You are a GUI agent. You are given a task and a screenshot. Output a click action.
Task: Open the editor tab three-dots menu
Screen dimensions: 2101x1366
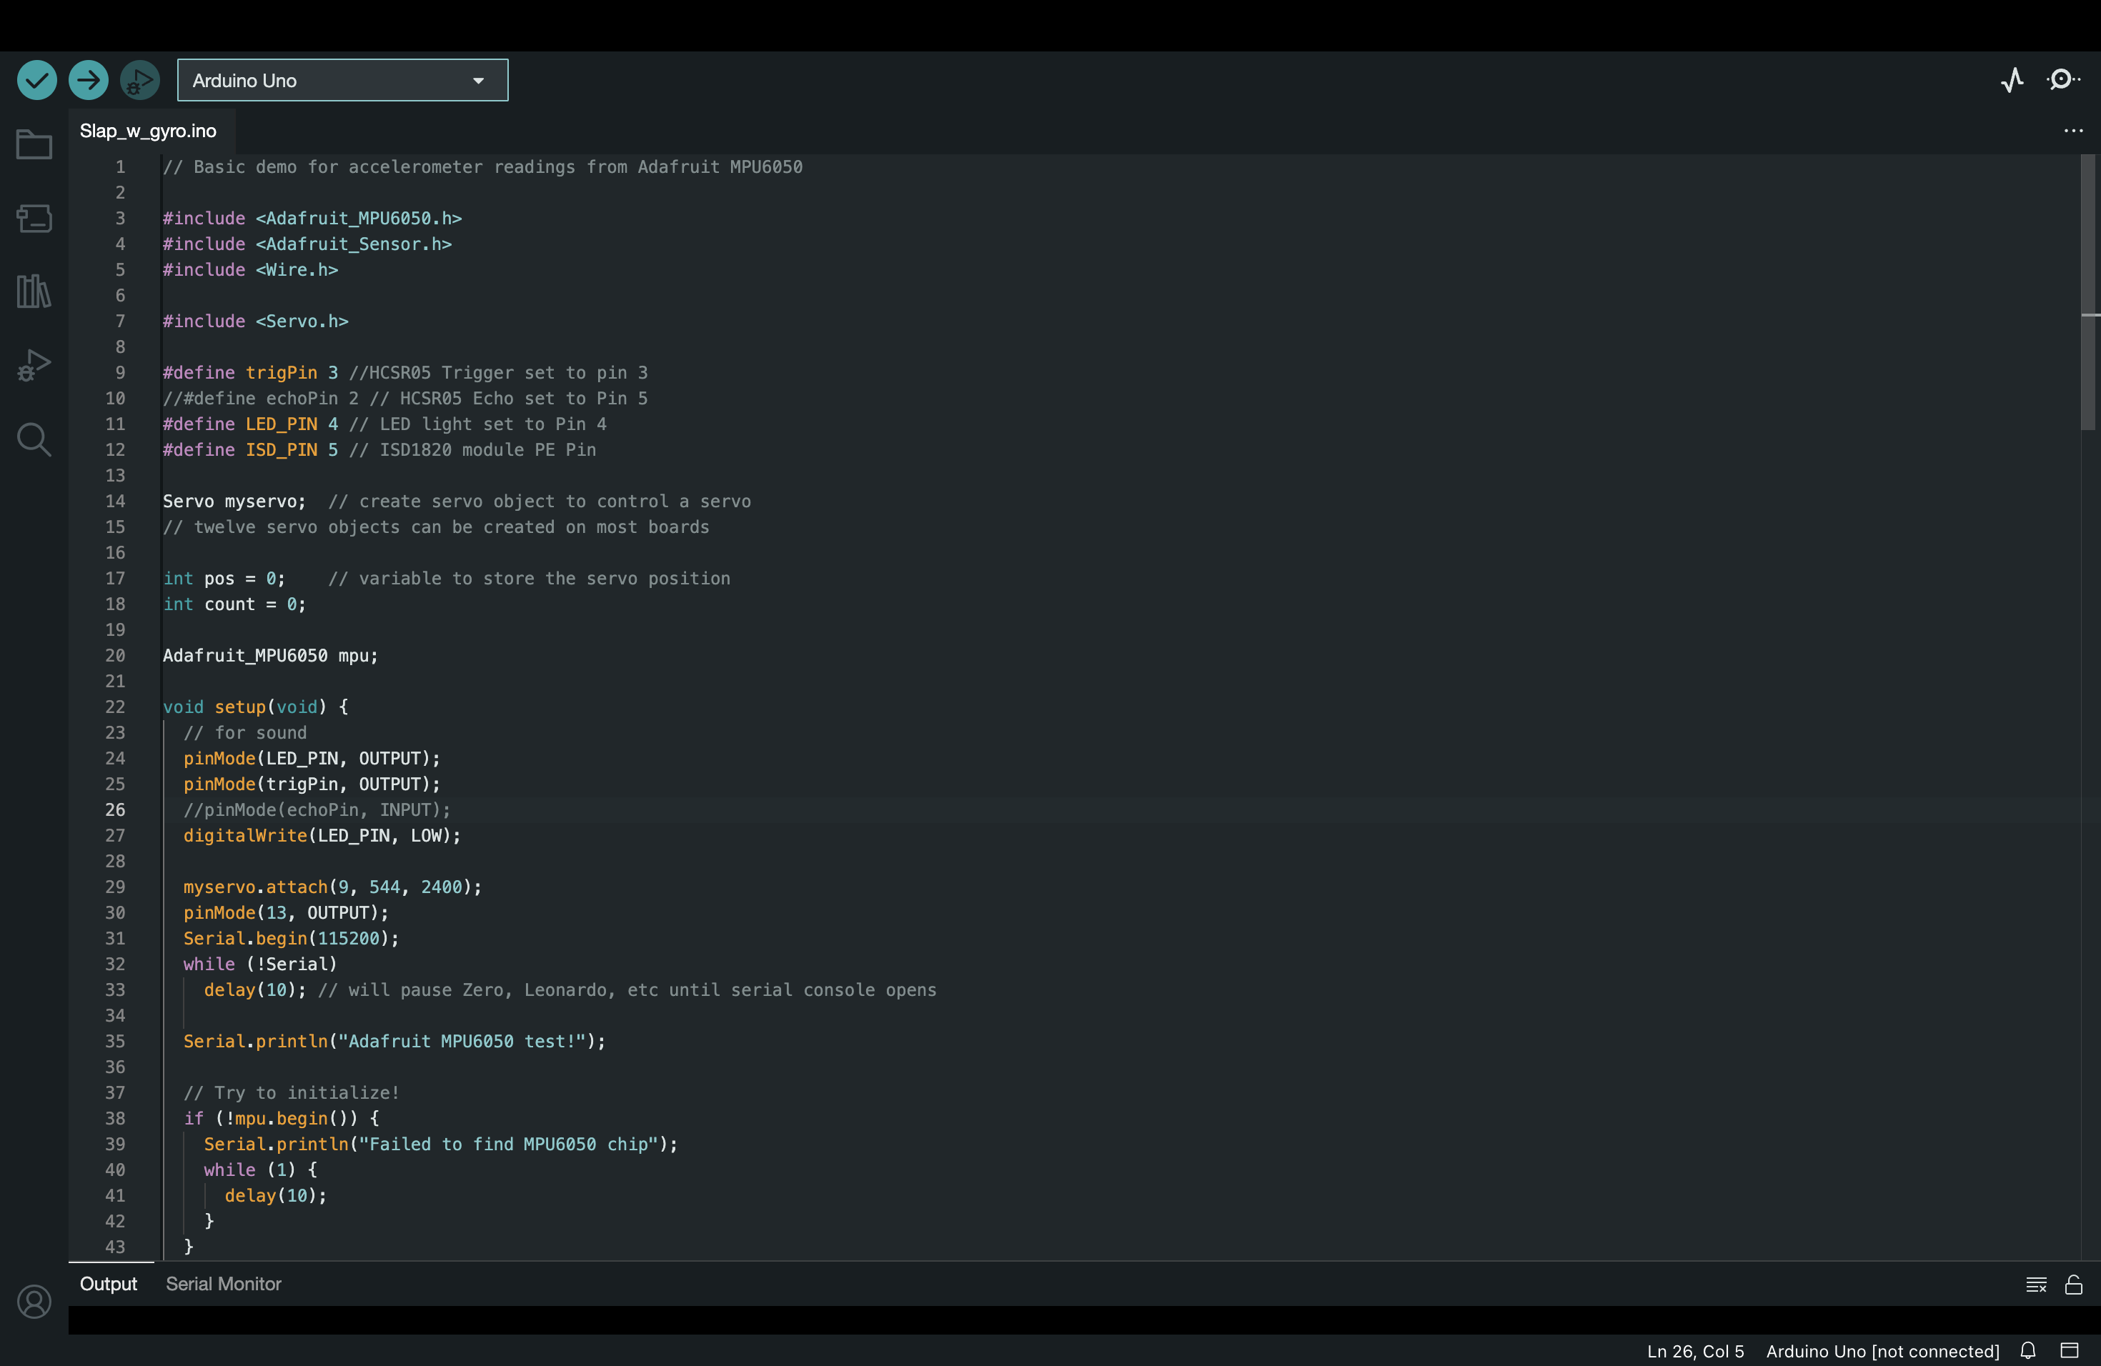tap(2072, 131)
